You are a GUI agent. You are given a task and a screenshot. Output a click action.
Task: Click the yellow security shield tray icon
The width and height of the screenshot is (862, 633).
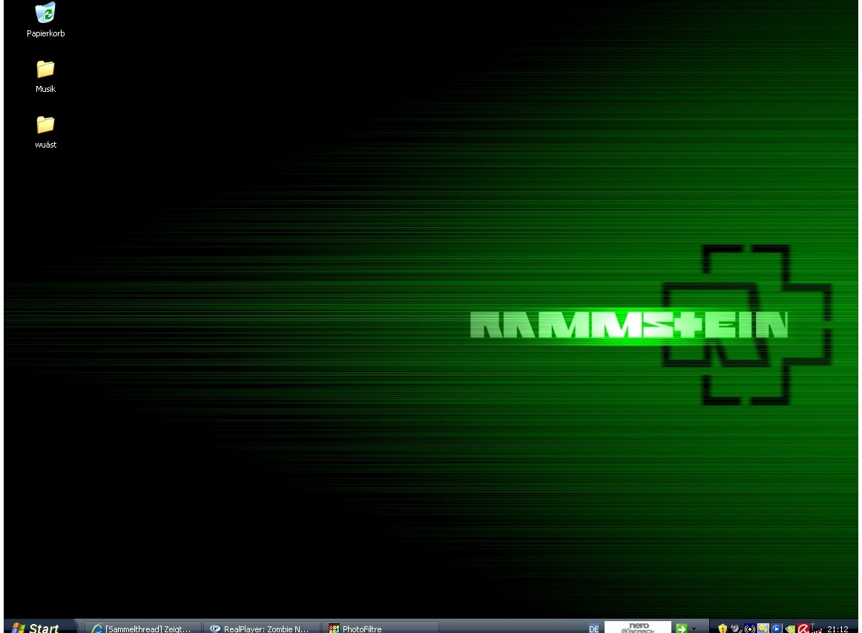[723, 629]
